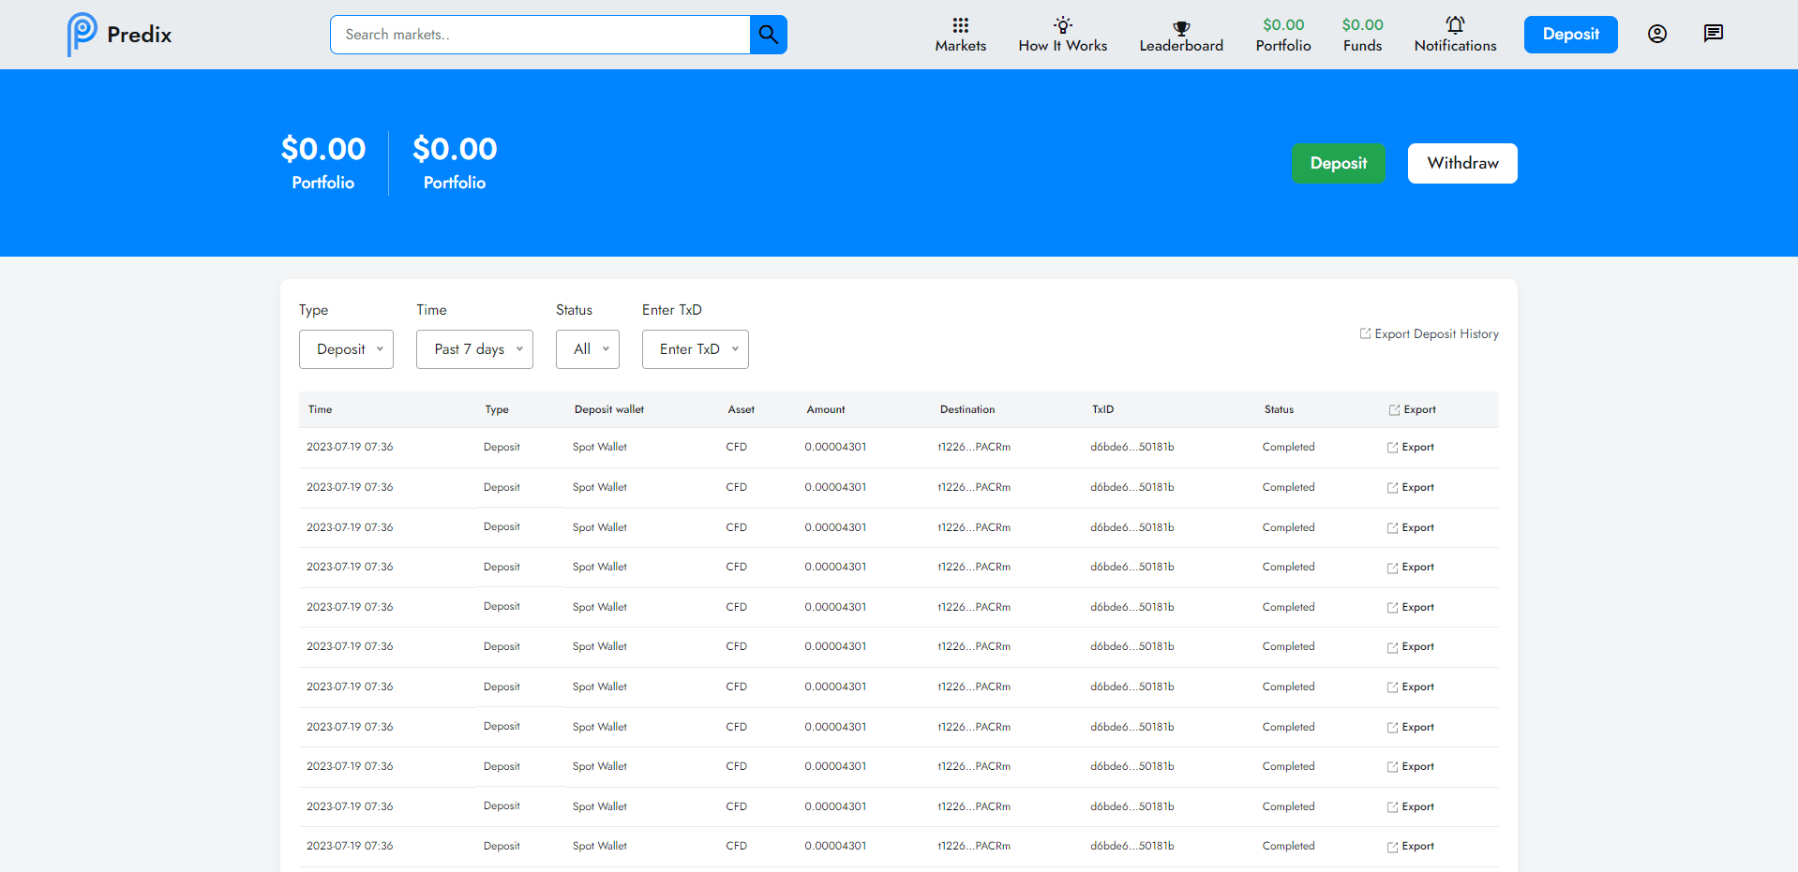1798x872 pixels.
Task: Click the Status column header
Action: [1279, 409]
